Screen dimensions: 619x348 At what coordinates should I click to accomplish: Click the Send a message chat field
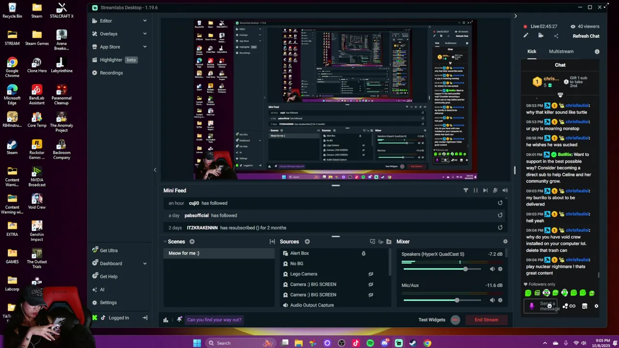541,306
